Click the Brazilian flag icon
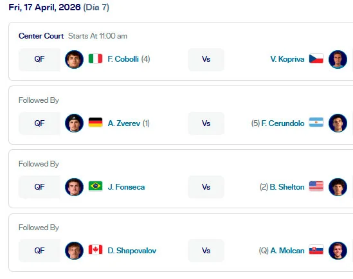The image size is (353, 279). pyautogui.click(x=95, y=186)
